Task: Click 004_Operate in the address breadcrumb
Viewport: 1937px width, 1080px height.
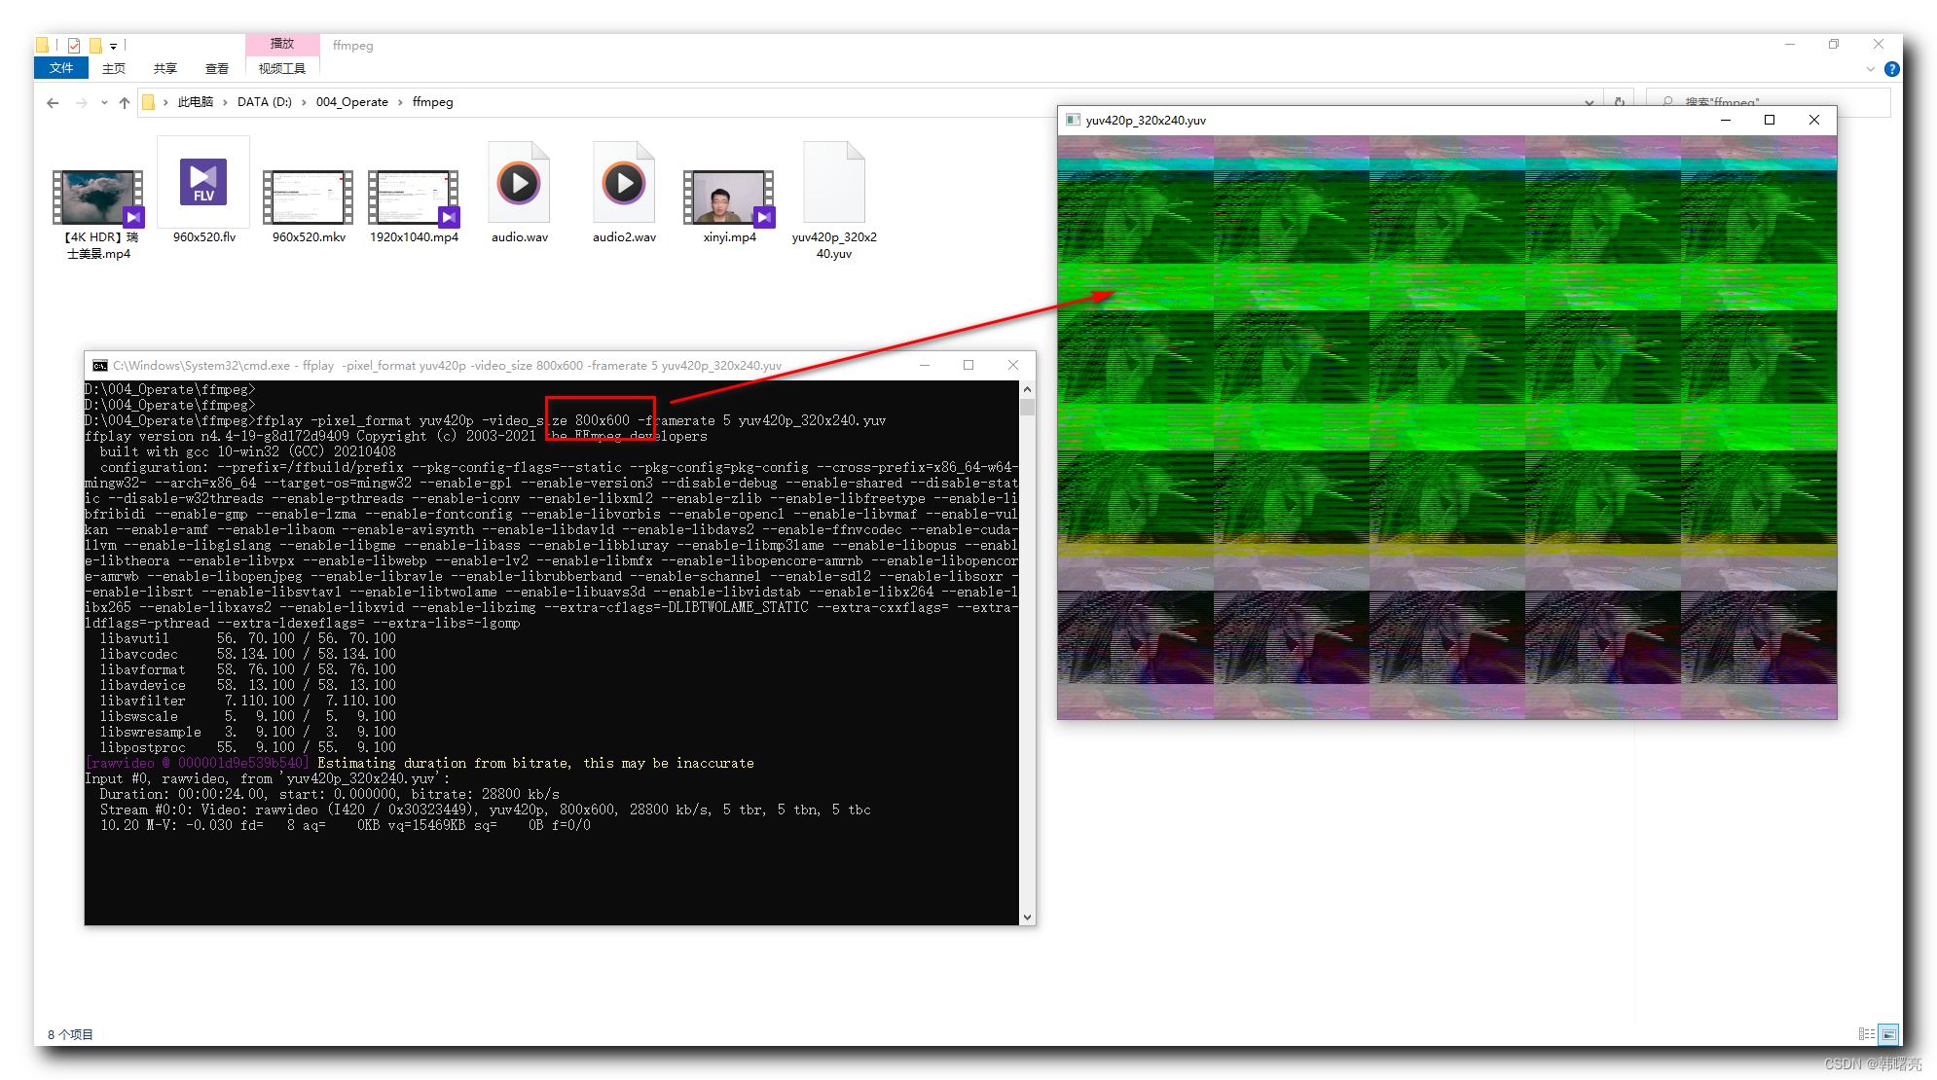Action: [351, 102]
